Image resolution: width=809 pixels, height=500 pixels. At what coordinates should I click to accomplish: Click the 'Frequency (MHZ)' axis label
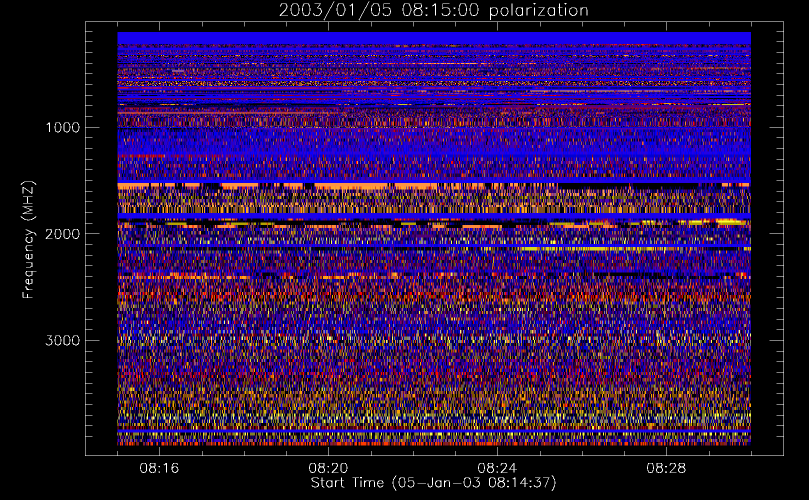coord(28,240)
